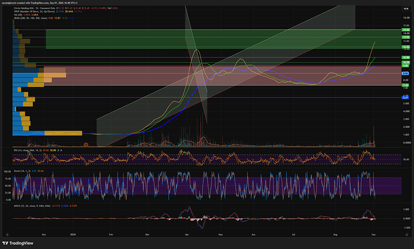Click the round icon left of the time axis

(7, 234)
